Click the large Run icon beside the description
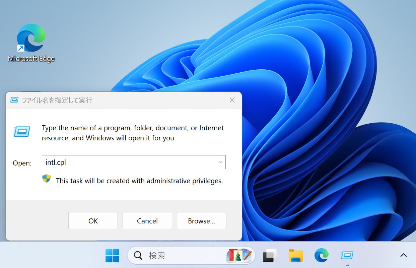416x268 pixels. tap(22, 132)
